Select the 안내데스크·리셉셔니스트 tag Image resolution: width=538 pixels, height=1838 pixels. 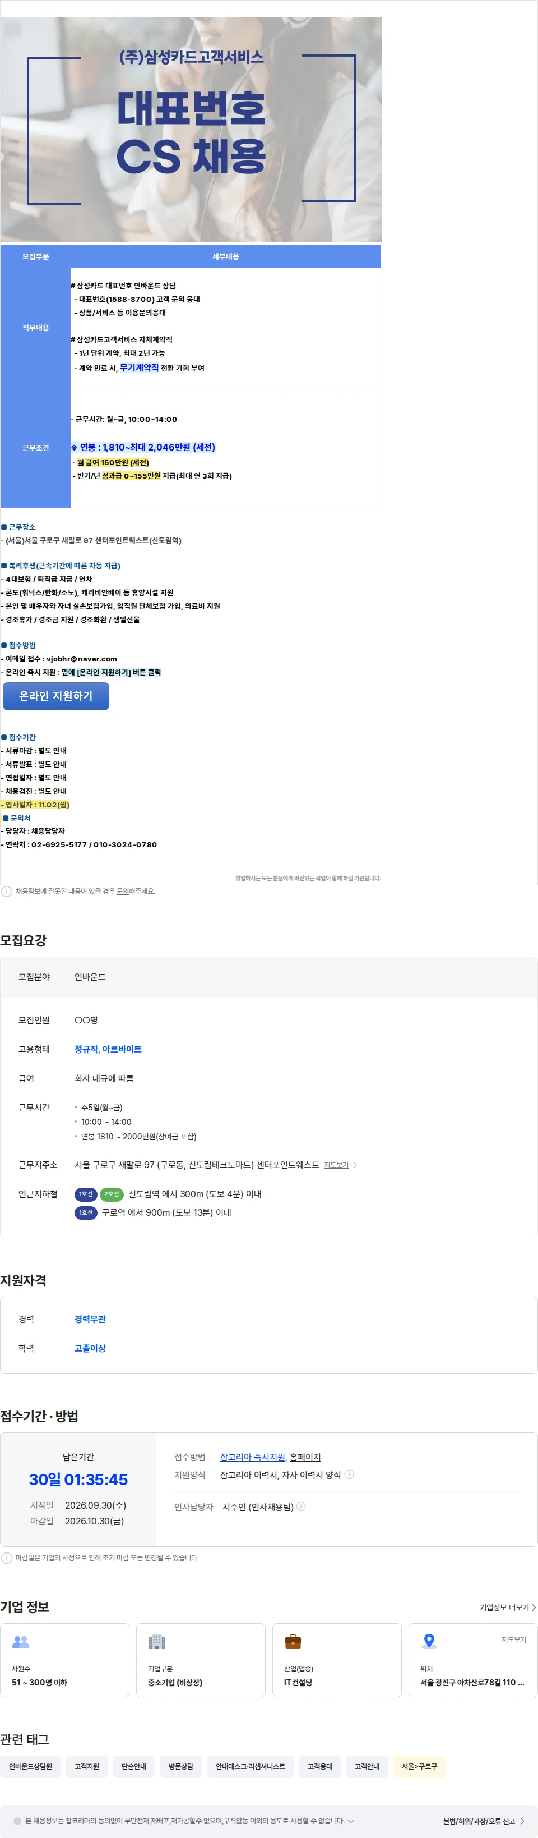click(250, 1766)
